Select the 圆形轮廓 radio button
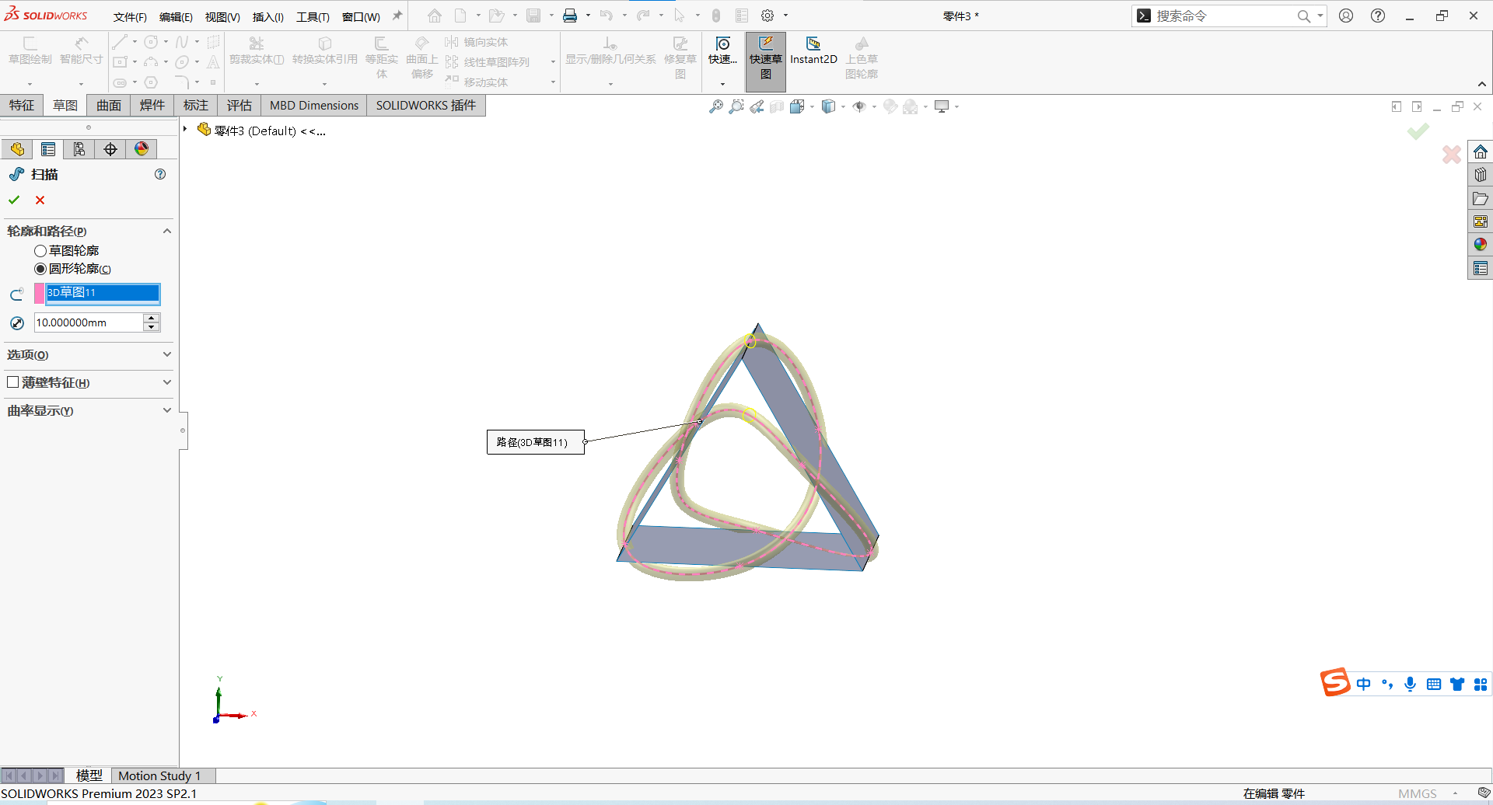 (40, 269)
